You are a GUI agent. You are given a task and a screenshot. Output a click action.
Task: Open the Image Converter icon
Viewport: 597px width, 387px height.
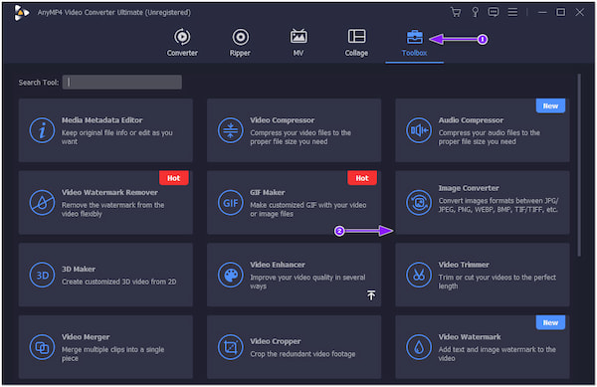pos(419,202)
